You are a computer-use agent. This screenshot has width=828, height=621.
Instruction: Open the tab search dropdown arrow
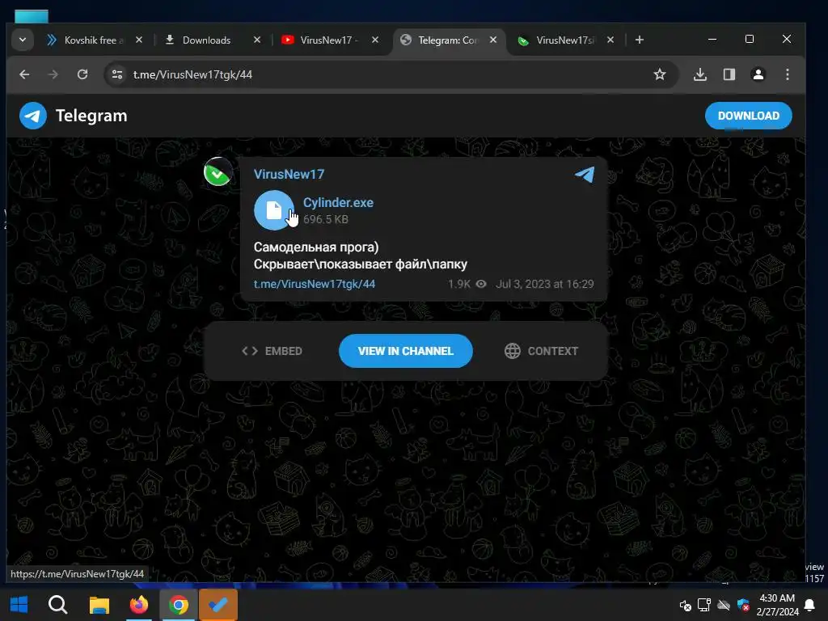pyautogui.click(x=23, y=40)
